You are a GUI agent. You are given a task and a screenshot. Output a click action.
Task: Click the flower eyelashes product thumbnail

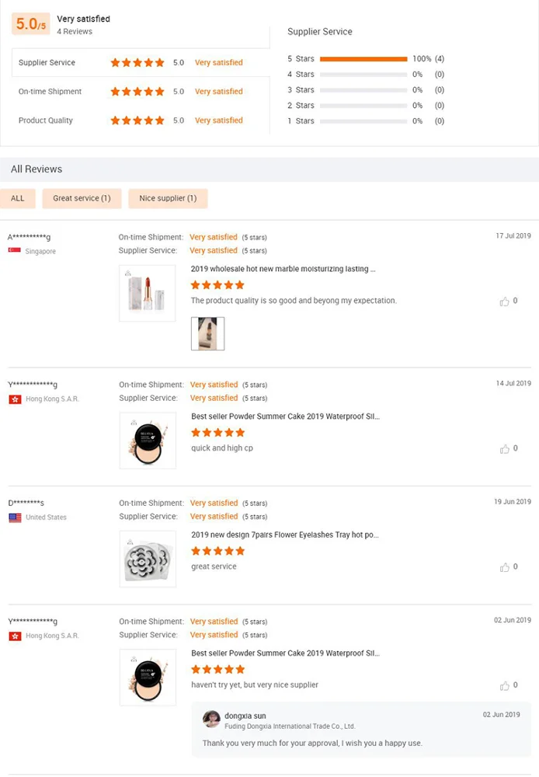coord(148,559)
